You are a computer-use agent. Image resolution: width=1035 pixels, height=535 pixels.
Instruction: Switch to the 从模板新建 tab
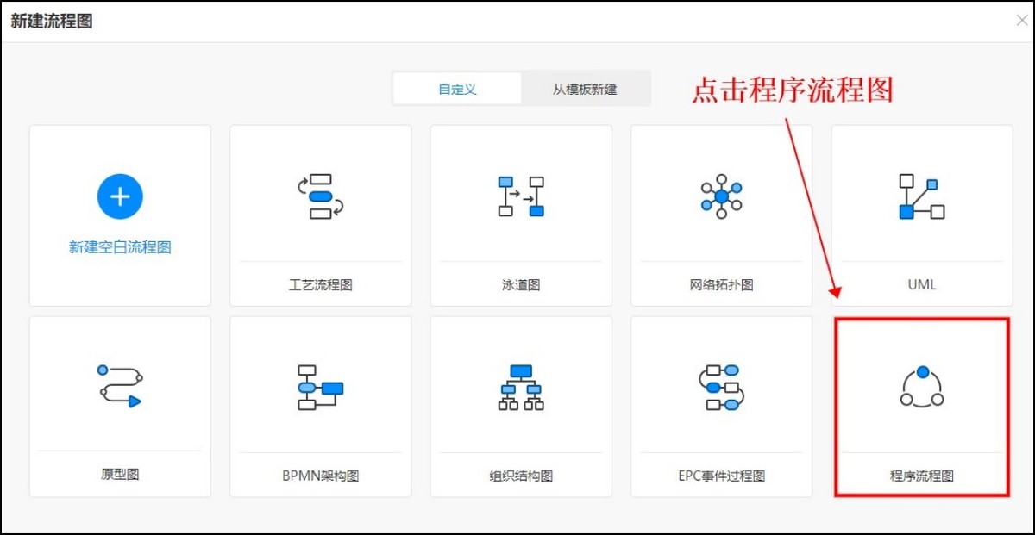point(586,88)
